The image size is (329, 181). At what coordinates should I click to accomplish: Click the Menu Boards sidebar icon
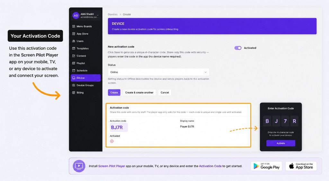pos(74,26)
